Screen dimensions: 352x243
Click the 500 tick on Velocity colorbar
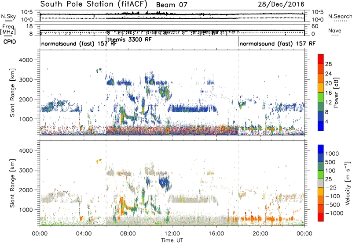pyautogui.click(x=330, y=162)
